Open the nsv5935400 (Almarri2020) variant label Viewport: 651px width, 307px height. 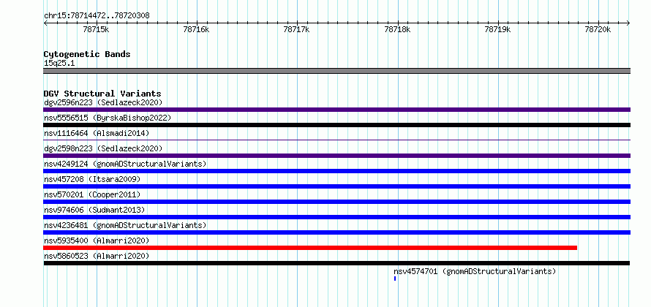tap(97, 240)
